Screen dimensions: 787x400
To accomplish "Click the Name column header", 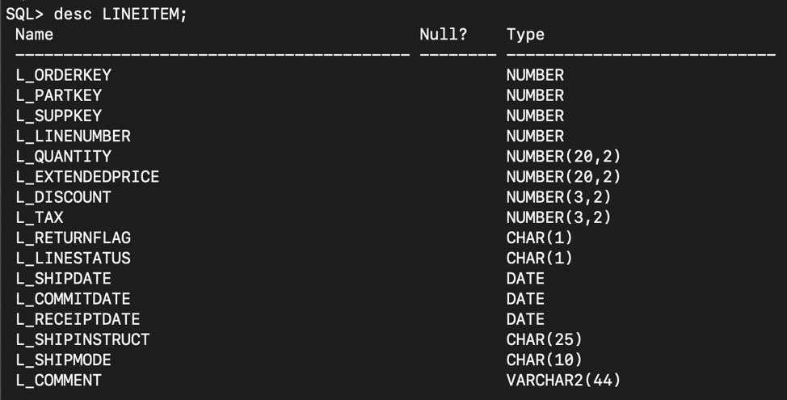I will coord(34,34).
